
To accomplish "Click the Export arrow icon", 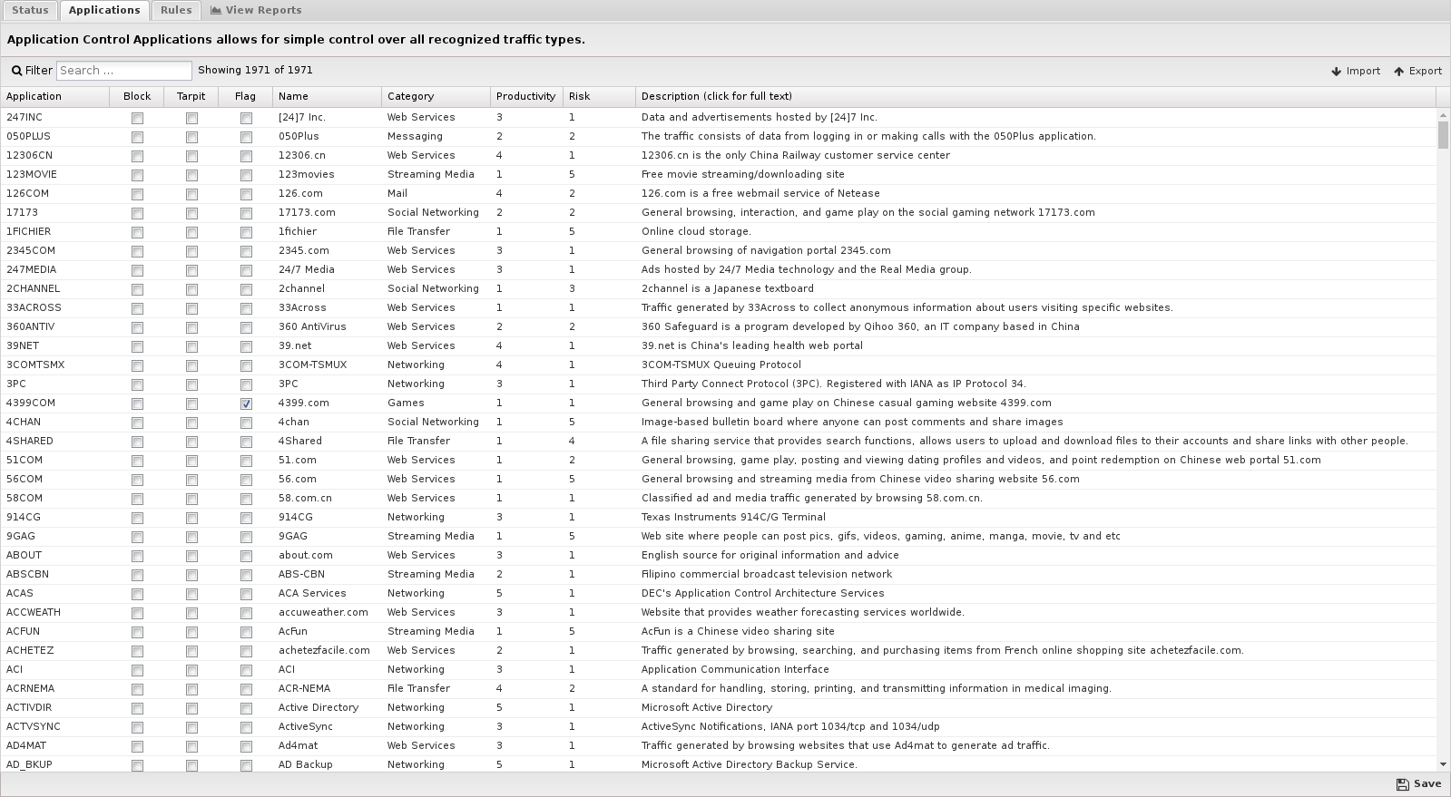I will pos(1398,72).
